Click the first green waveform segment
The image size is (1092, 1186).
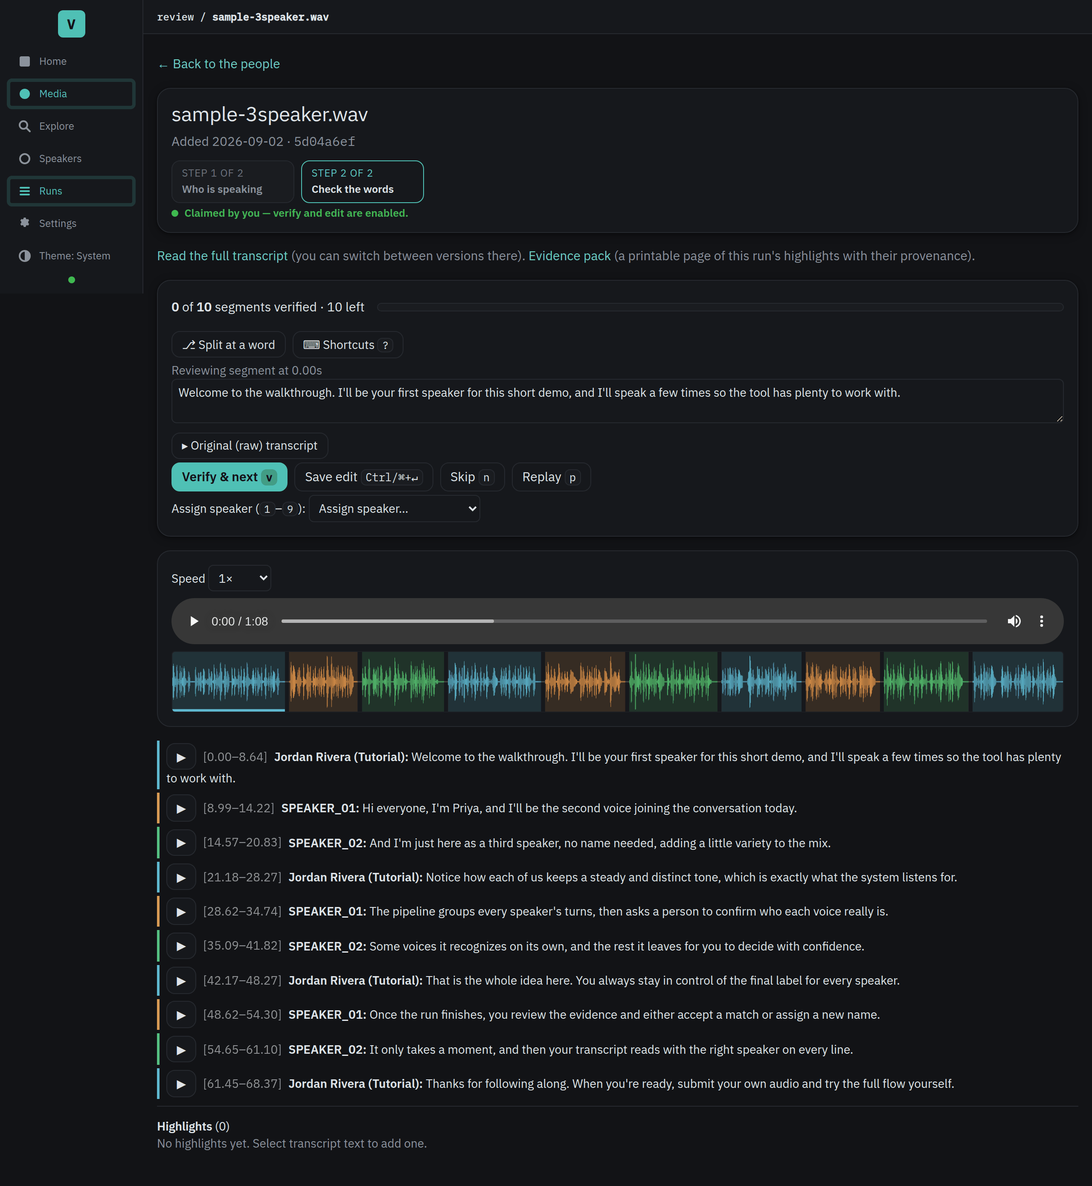402,682
